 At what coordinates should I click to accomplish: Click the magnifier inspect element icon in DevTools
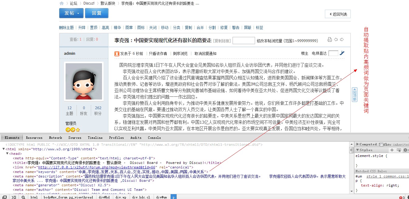point(23,197)
